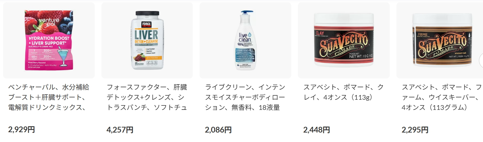Select the Suavecito Clay pomade jar image
483x142 pixels.
(344, 40)
